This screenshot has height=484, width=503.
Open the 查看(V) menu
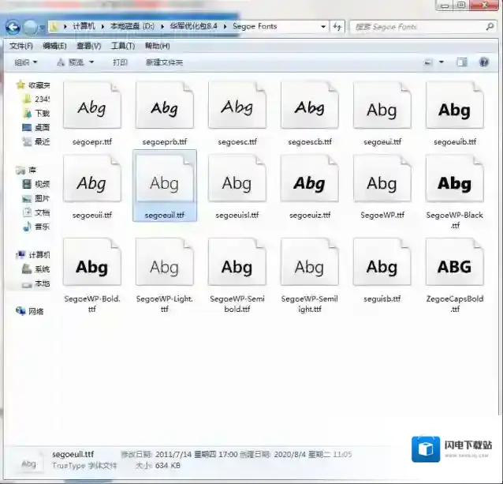[x=88, y=46]
